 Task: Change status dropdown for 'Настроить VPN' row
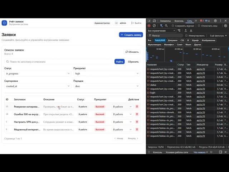[x=122, y=122]
